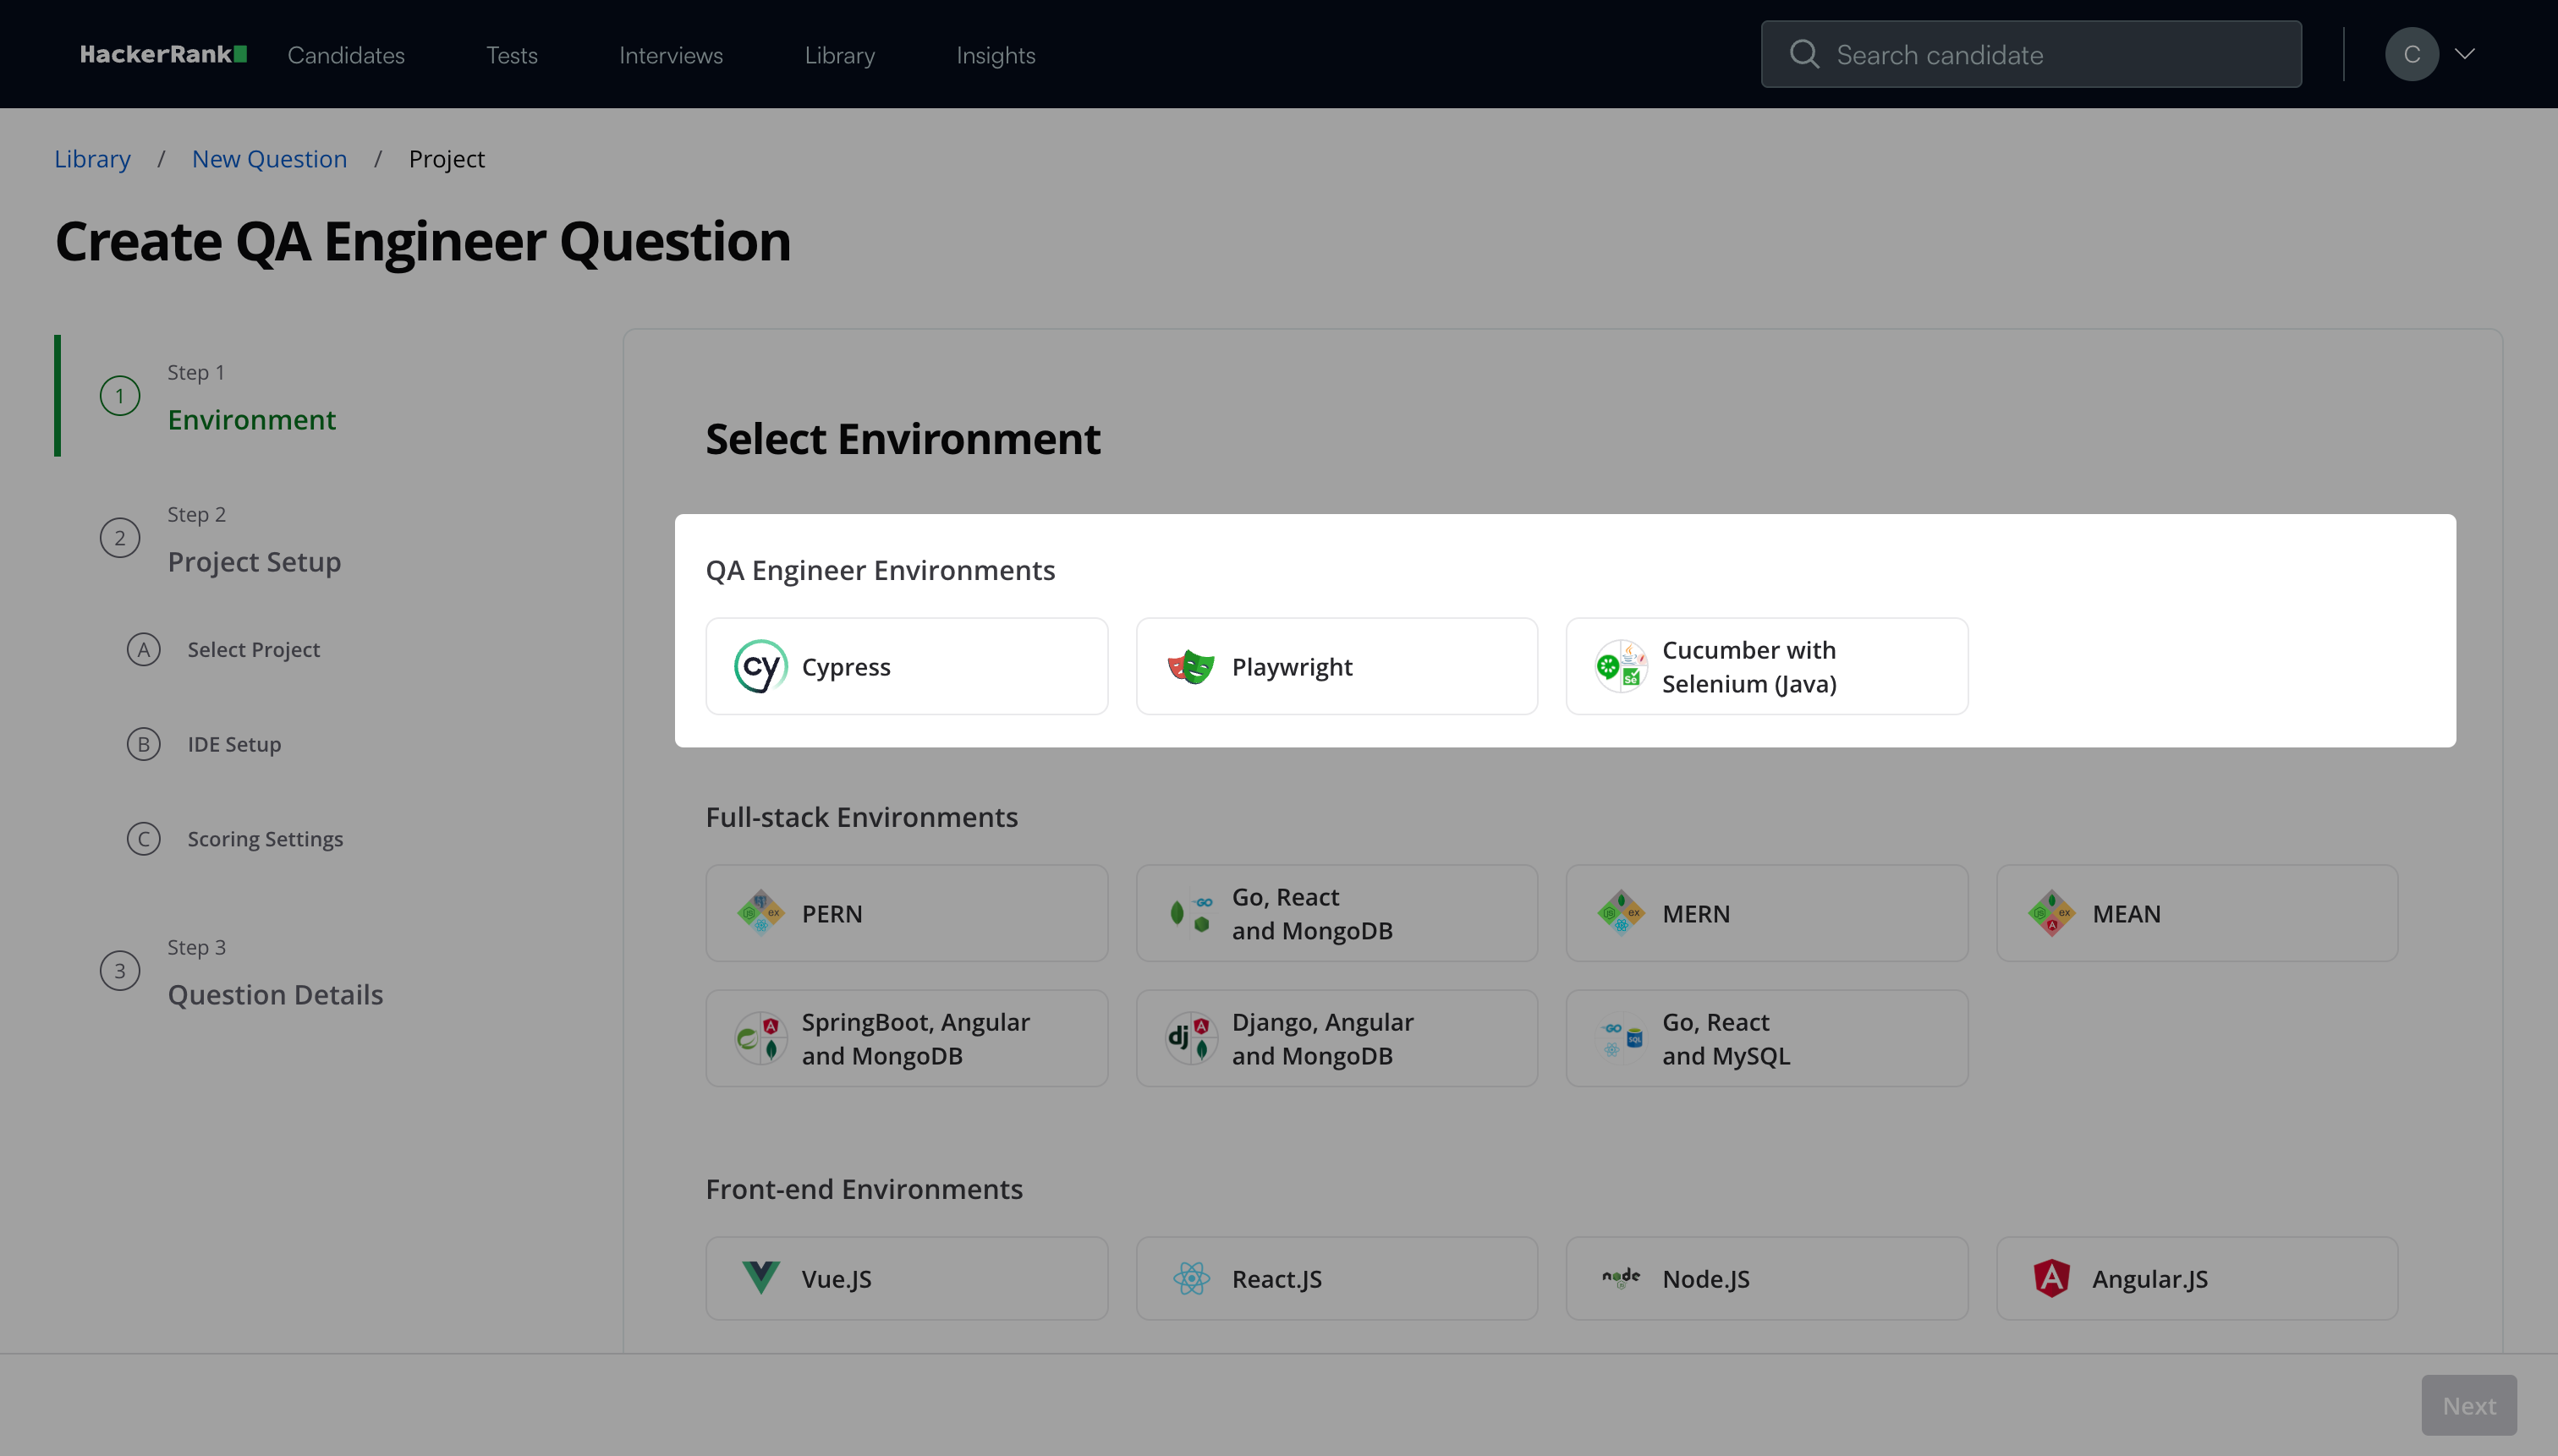Select the React.JS atom icon
This screenshot has height=1456, width=2558.
click(1190, 1278)
